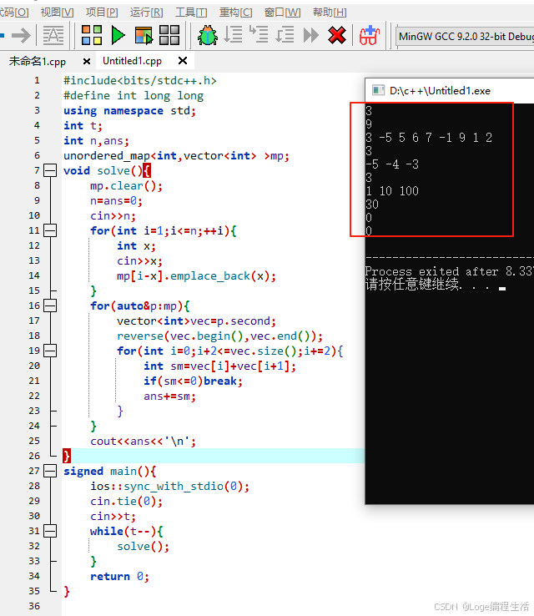Click line number 1 in gutter
The width and height of the screenshot is (534, 616).
click(37, 80)
